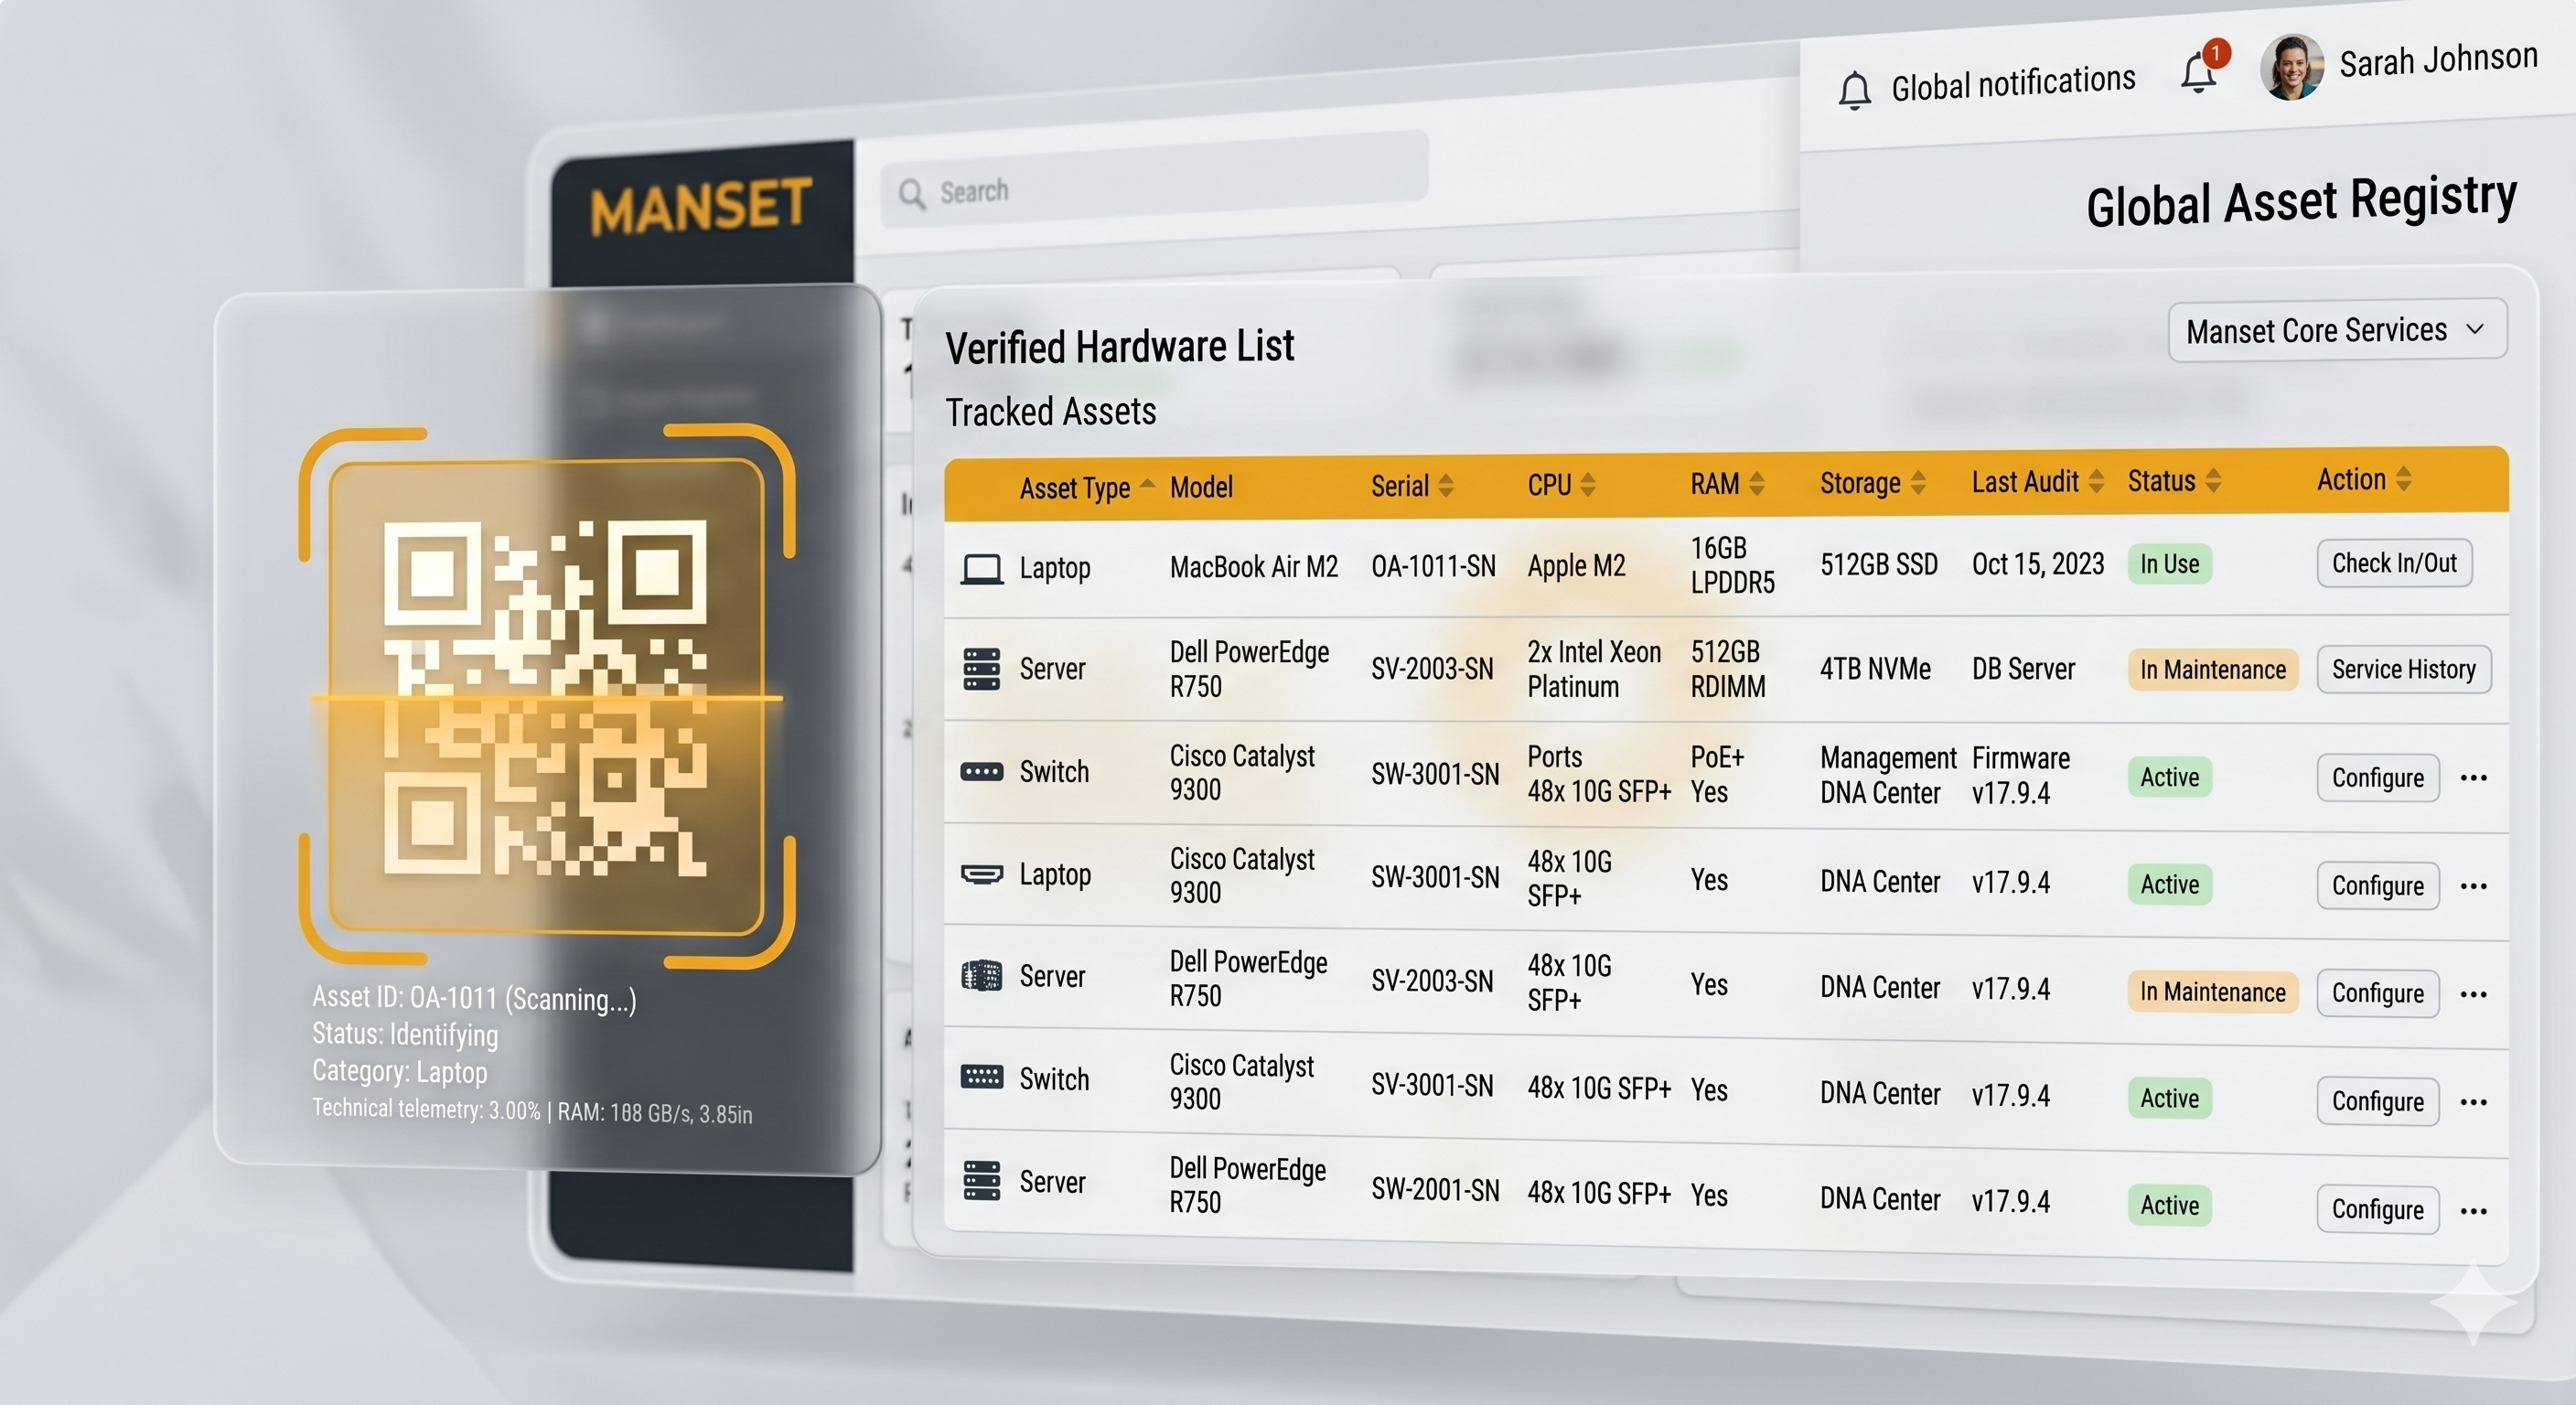
Task: Select the MacBook Air M2 model cell
Action: (x=1254, y=567)
